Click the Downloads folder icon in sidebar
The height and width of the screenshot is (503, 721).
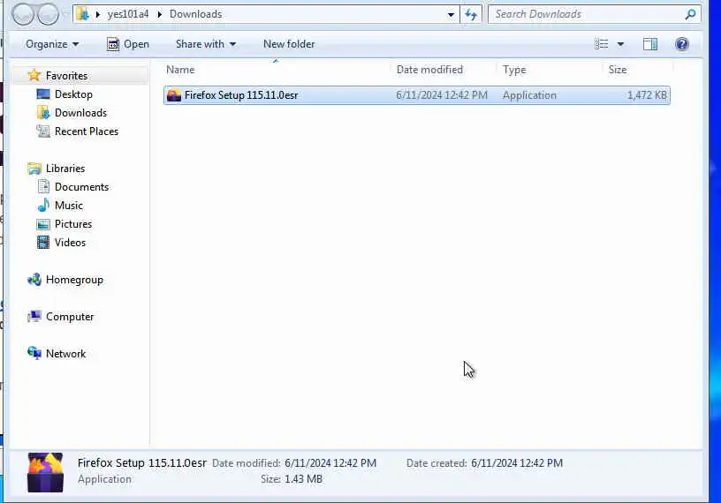pos(43,113)
